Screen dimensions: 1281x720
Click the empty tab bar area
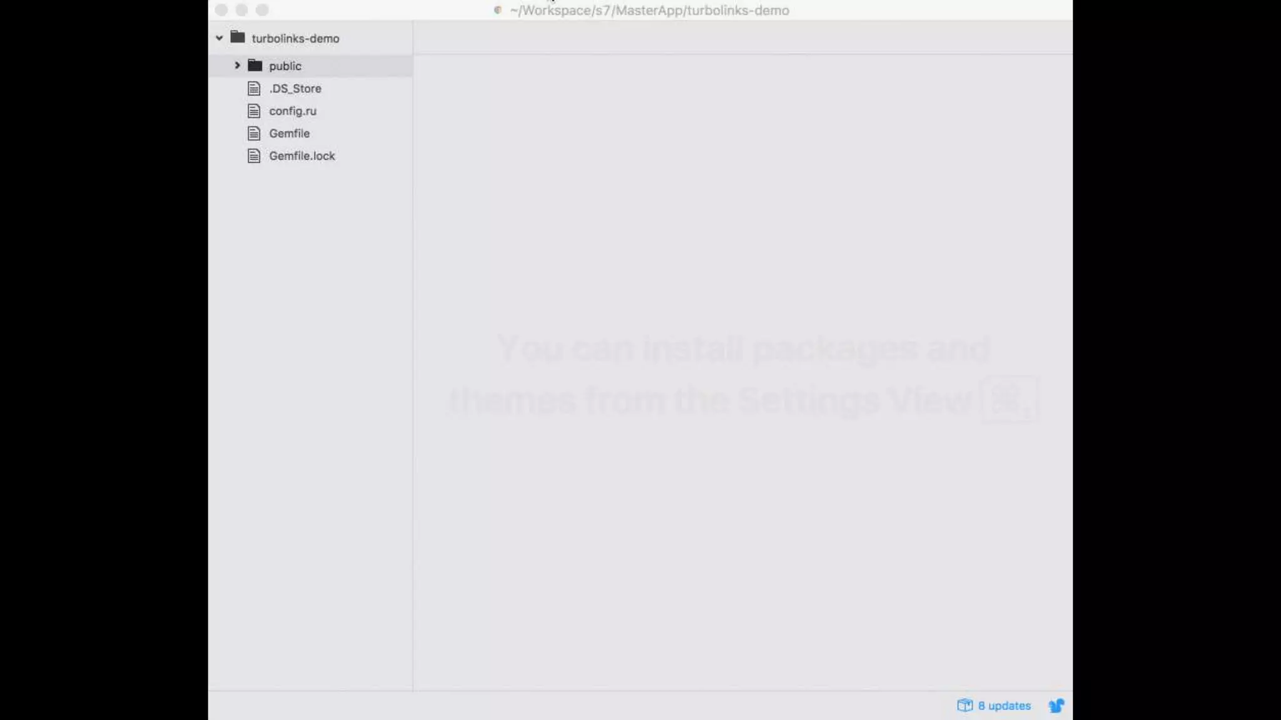coord(742,37)
